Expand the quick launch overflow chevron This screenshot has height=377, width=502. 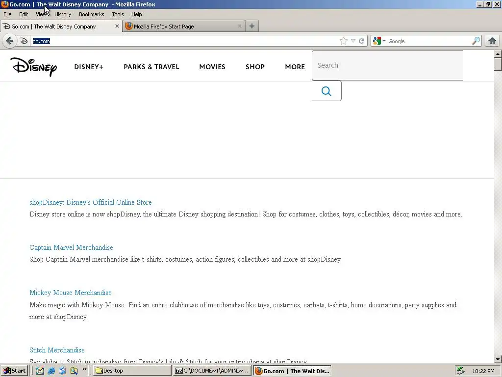(x=84, y=369)
